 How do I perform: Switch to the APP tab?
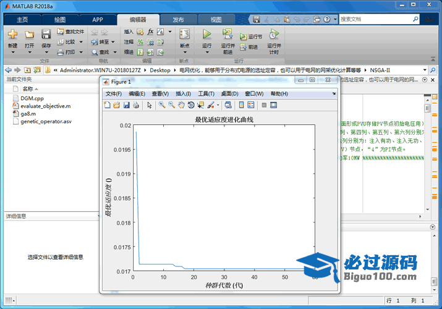[x=98, y=20]
